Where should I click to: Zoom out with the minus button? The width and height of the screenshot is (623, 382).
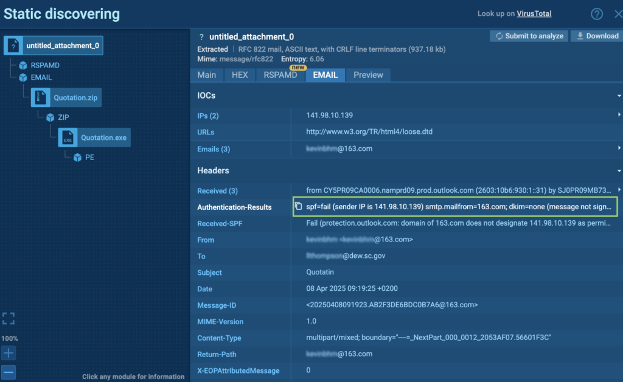click(9, 372)
